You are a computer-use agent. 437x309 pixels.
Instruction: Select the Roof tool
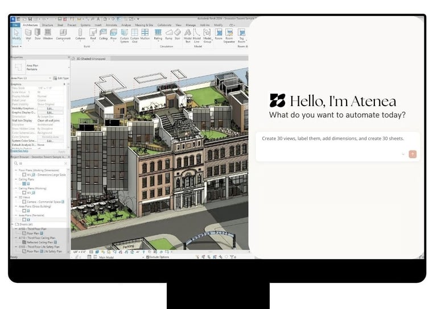coord(93,35)
